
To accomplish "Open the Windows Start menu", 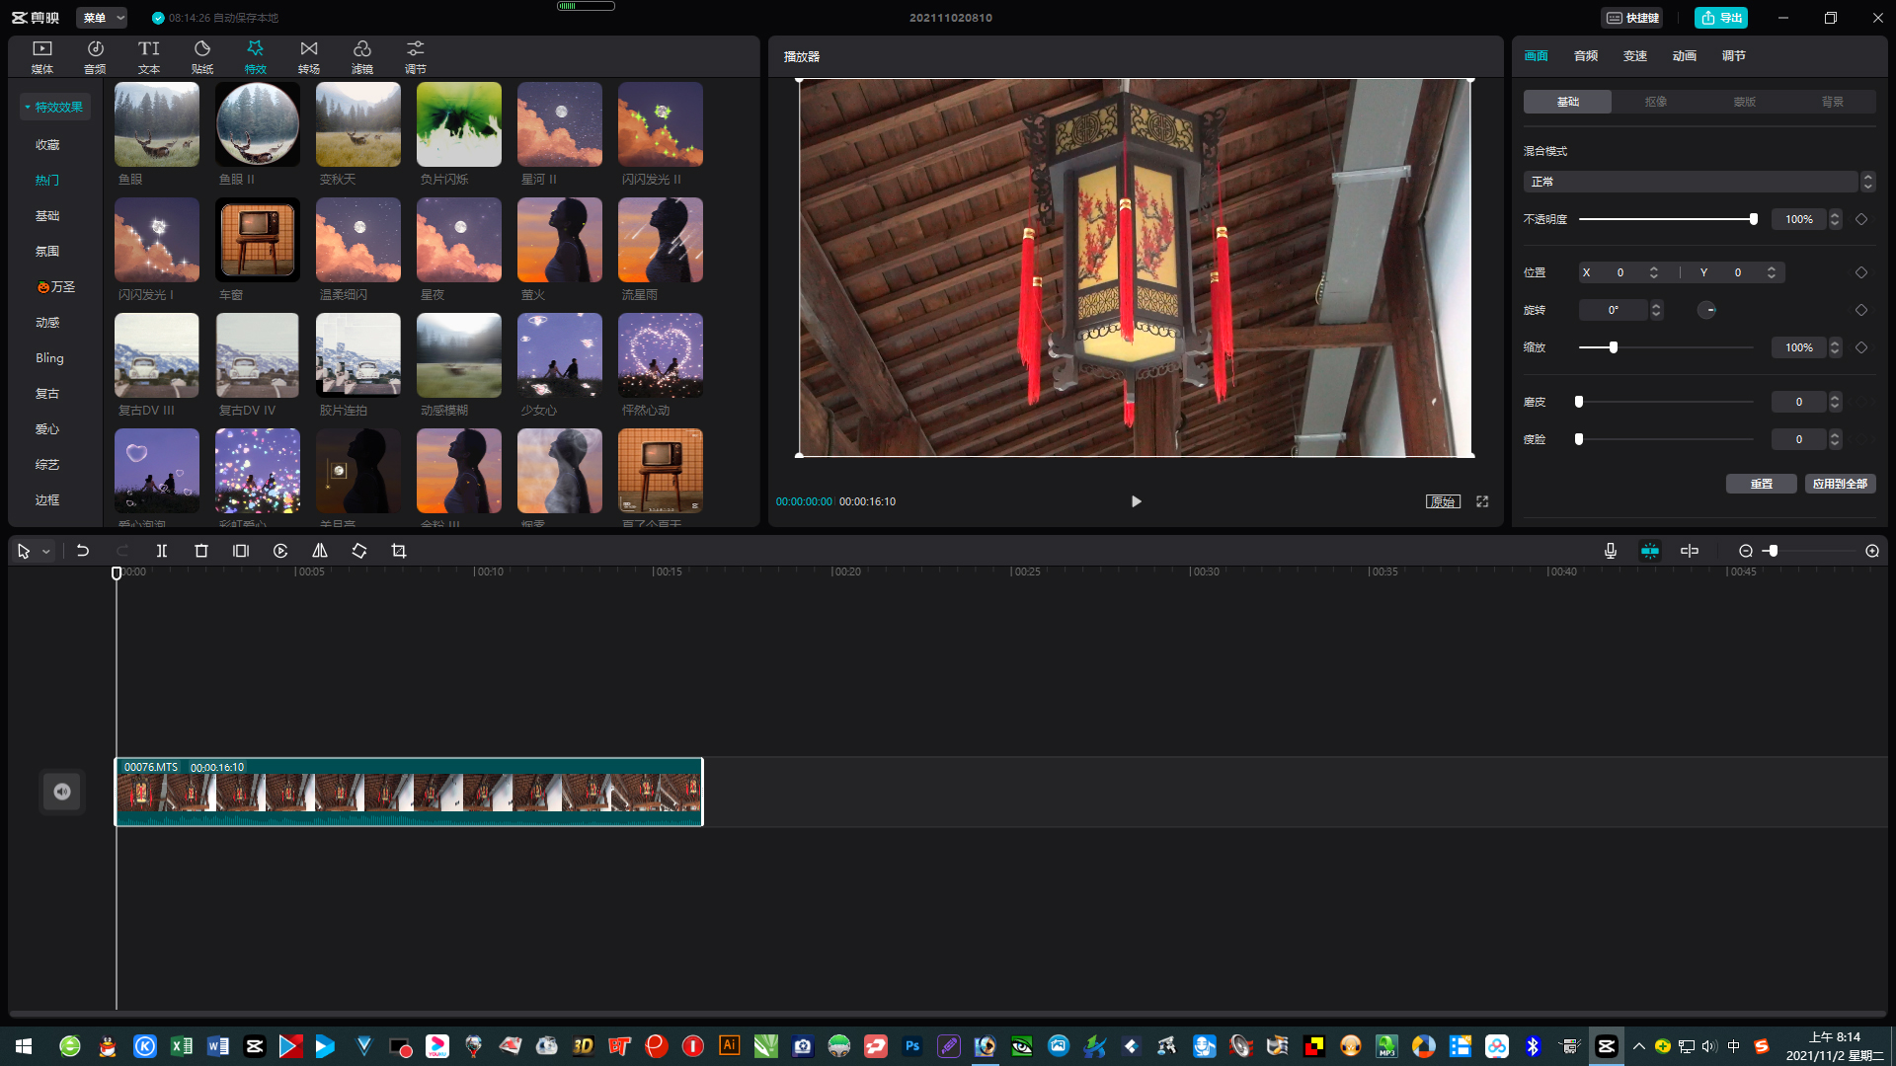I will point(24,1046).
